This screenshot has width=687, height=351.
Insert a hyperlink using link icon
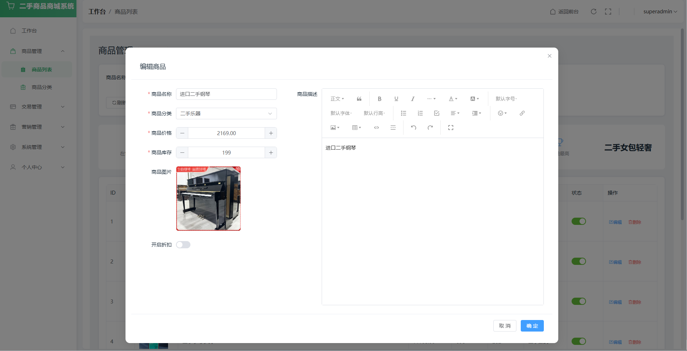(522, 113)
